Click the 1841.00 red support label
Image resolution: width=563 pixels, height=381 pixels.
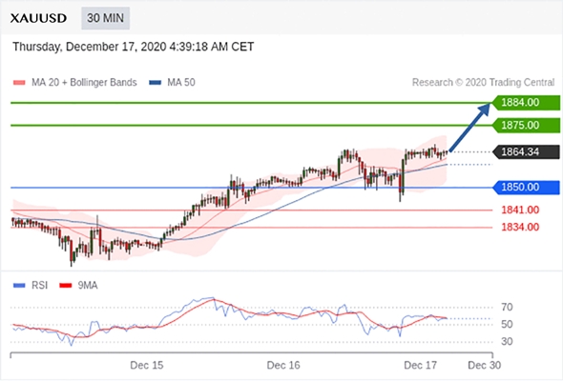(520, 210)
